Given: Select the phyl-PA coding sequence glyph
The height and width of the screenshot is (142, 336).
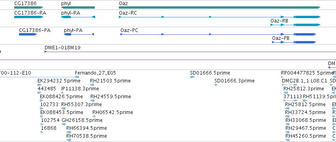Looking at the screenshot, I should point(79,34).
